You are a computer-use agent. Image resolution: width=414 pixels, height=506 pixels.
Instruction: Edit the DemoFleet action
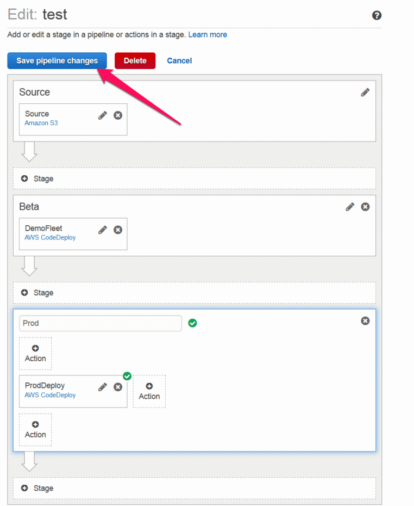[x=103, y=230]
